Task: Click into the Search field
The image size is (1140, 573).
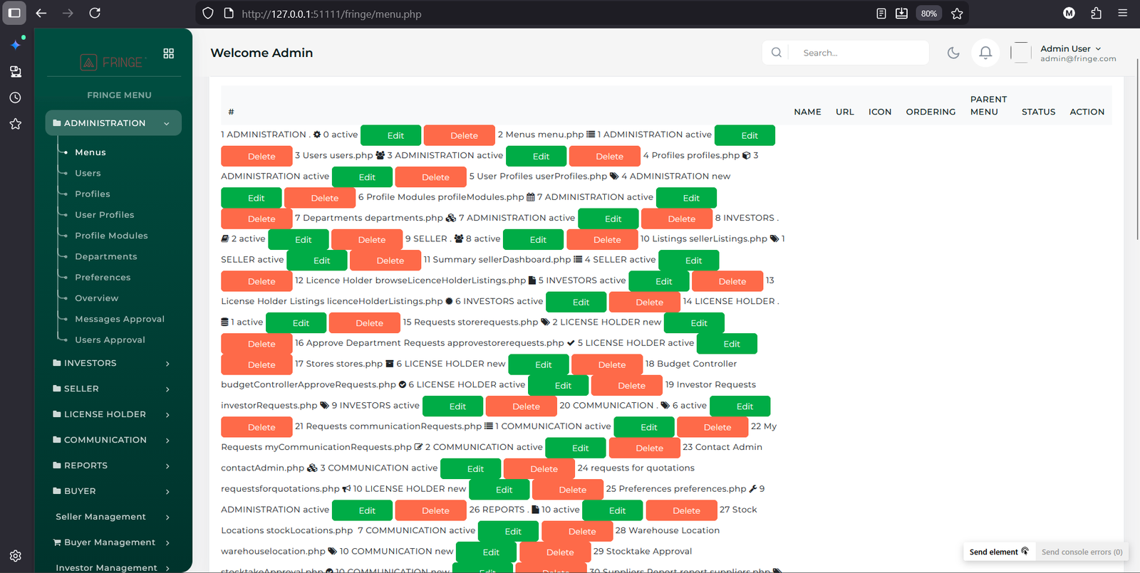Action: pos(859,53)
